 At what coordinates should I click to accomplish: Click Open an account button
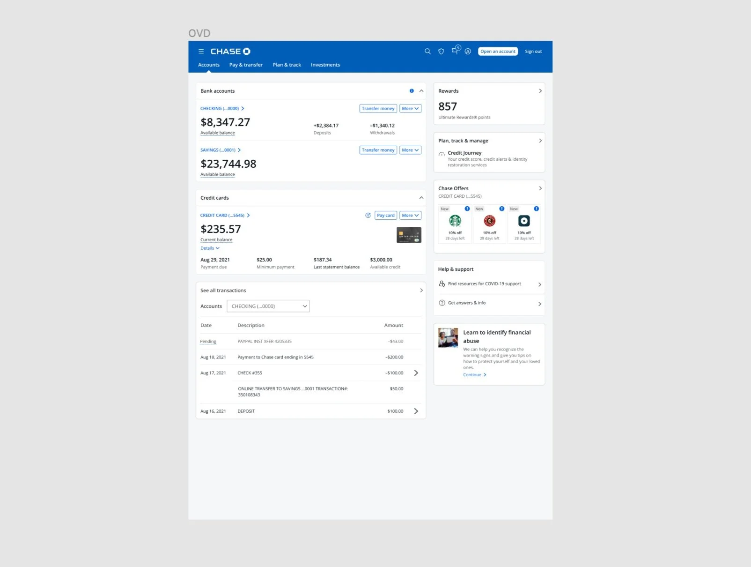[498, 52]
